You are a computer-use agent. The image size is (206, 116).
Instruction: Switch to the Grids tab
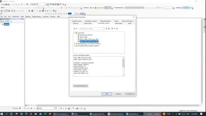click(x=130, y=24)
